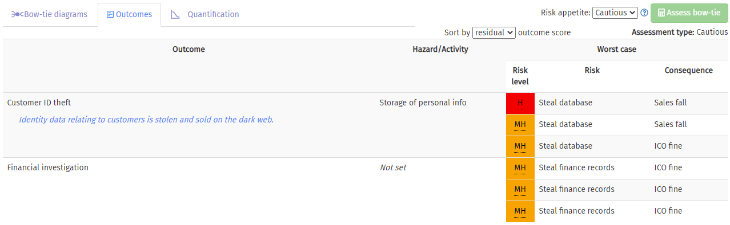Open the Sort by residual dropdown
730x225 pixels.
pyautogui.click(x=494, y=32)
